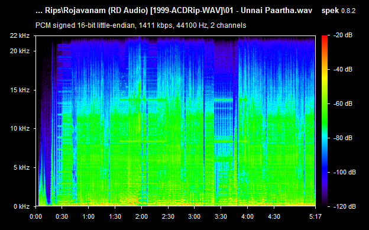Click the -20 dB scale label
369x230 pixels.
342,35
